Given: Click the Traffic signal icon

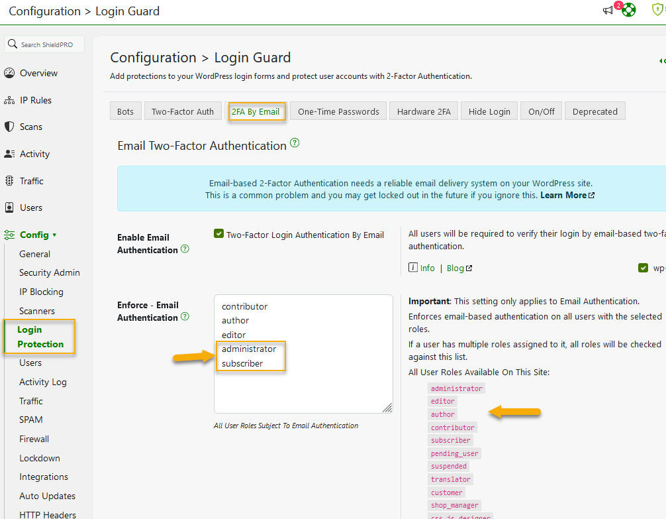Looking at the screenshot, I should click(x=9, y=181).
